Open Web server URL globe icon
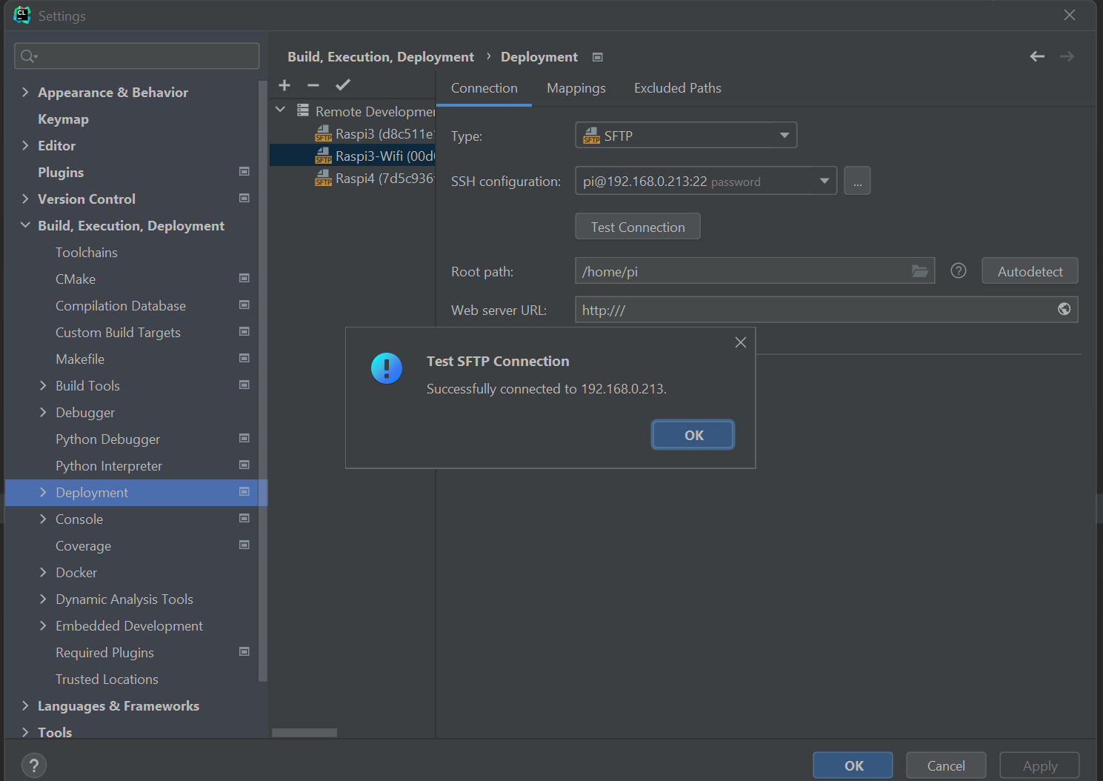1103x781 pixels. click(x=1064, y=309)
